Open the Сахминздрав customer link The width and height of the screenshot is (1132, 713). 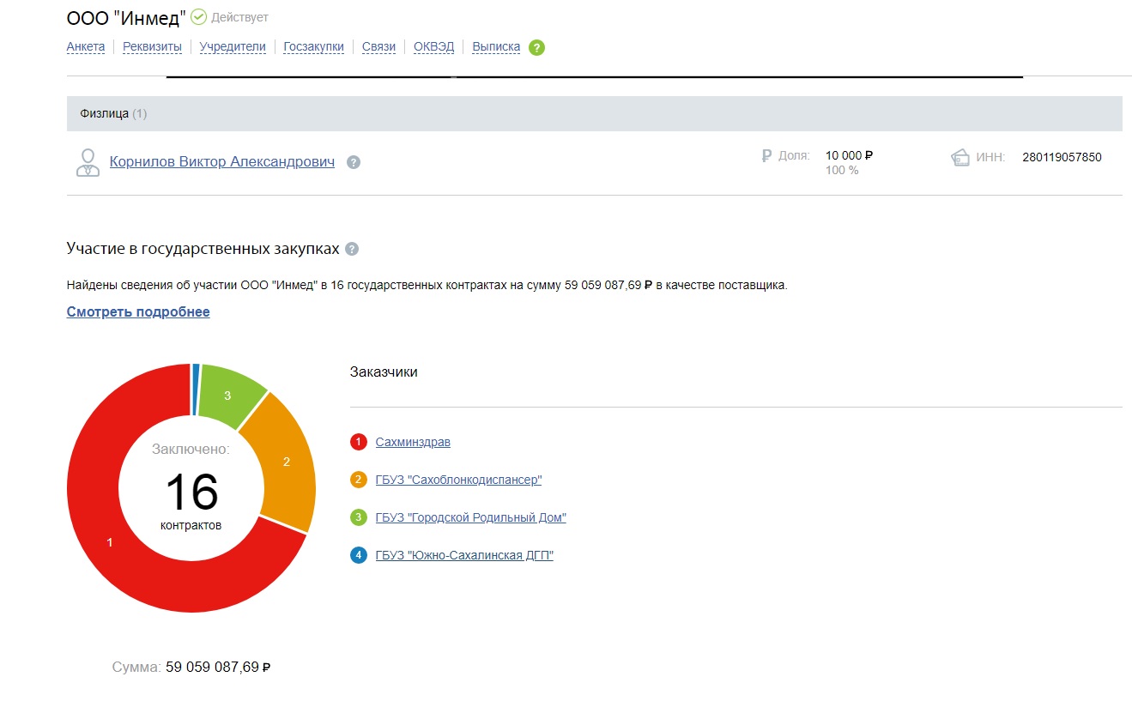[x=413, y=442]
